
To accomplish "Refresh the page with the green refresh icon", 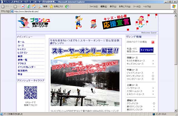I will tap(28, 6).
